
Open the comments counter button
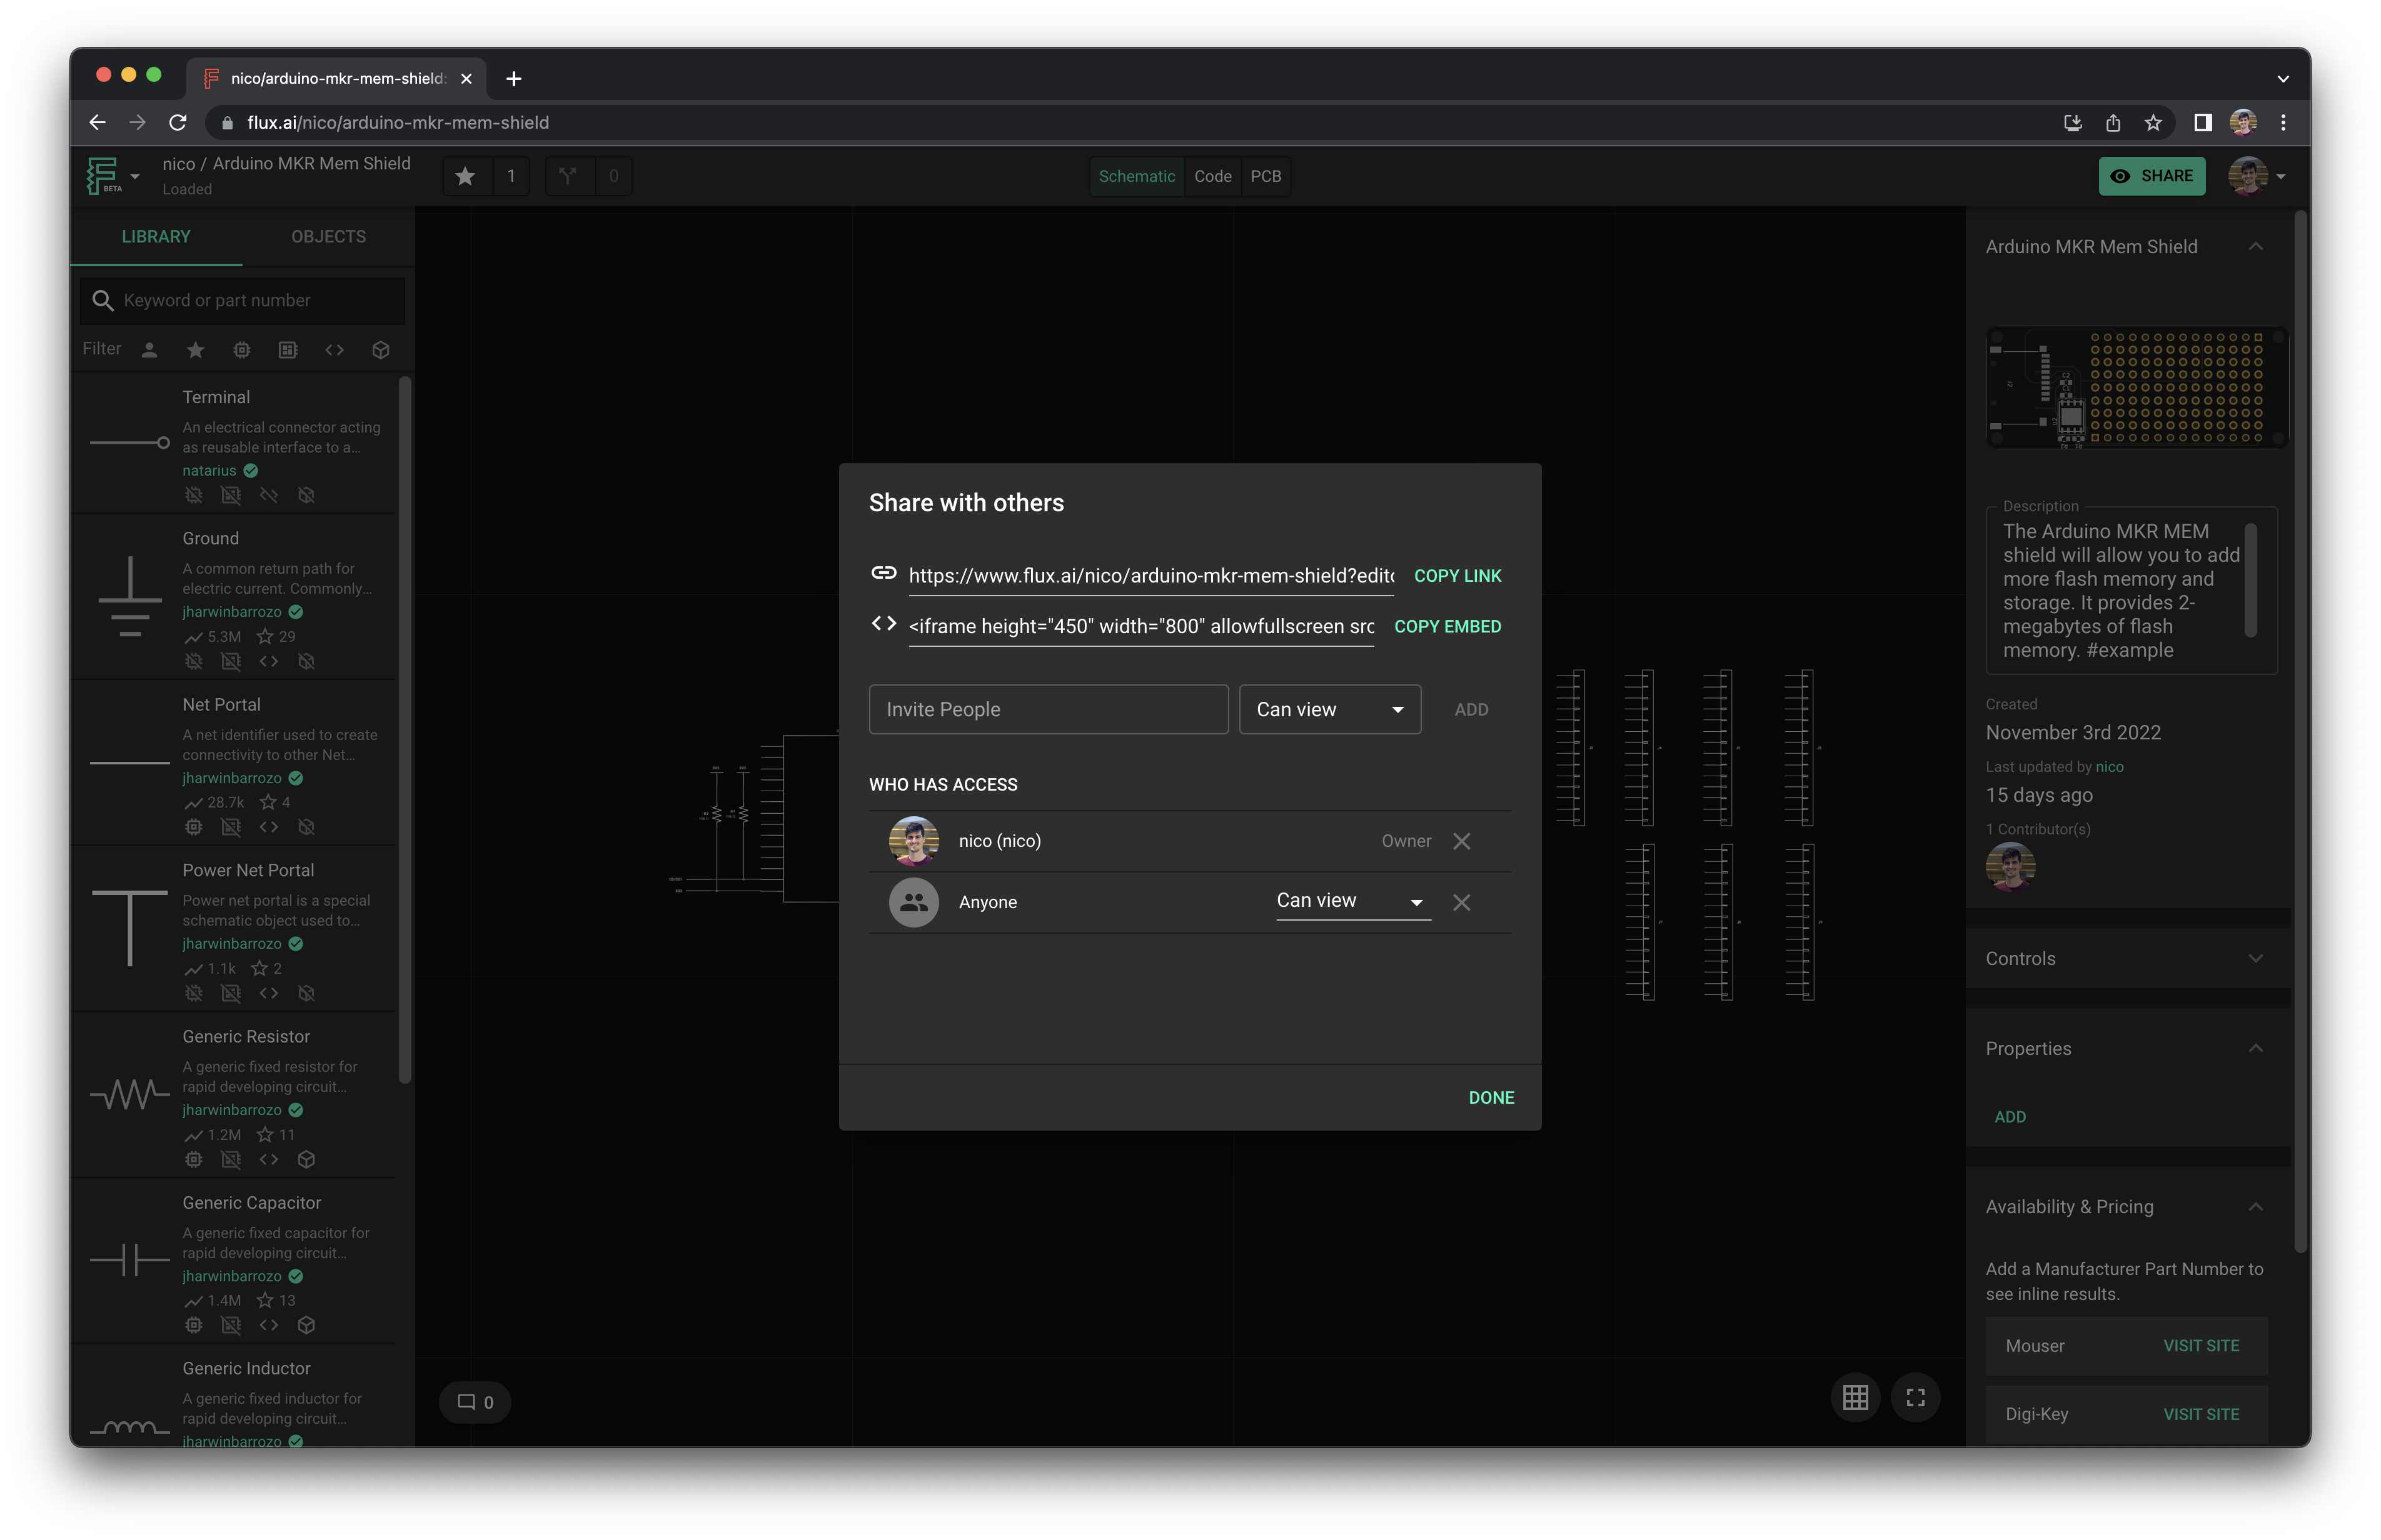tap(475, 1402)
